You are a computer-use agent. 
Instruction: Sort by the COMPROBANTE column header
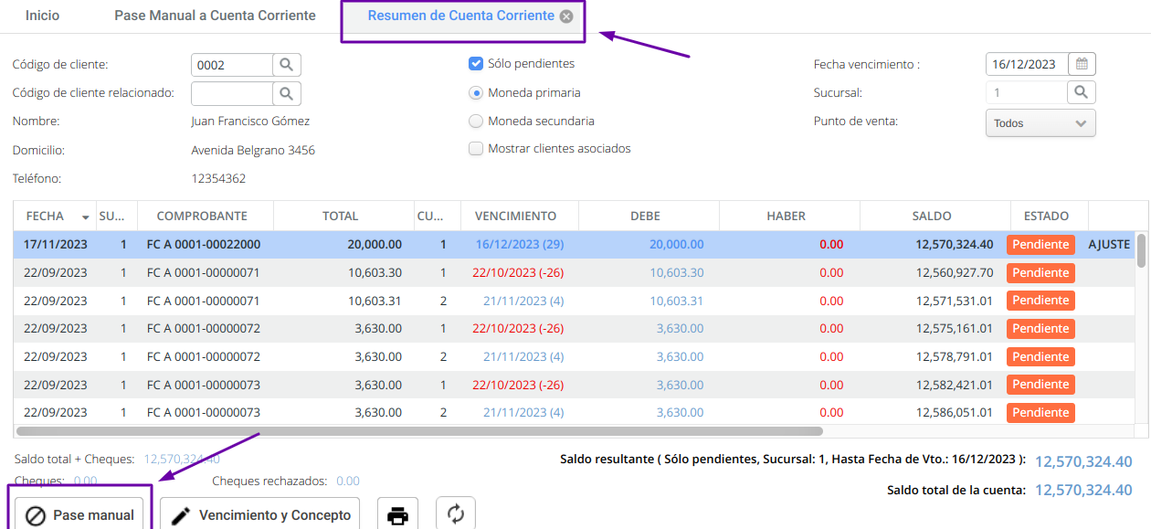[202, 217]
